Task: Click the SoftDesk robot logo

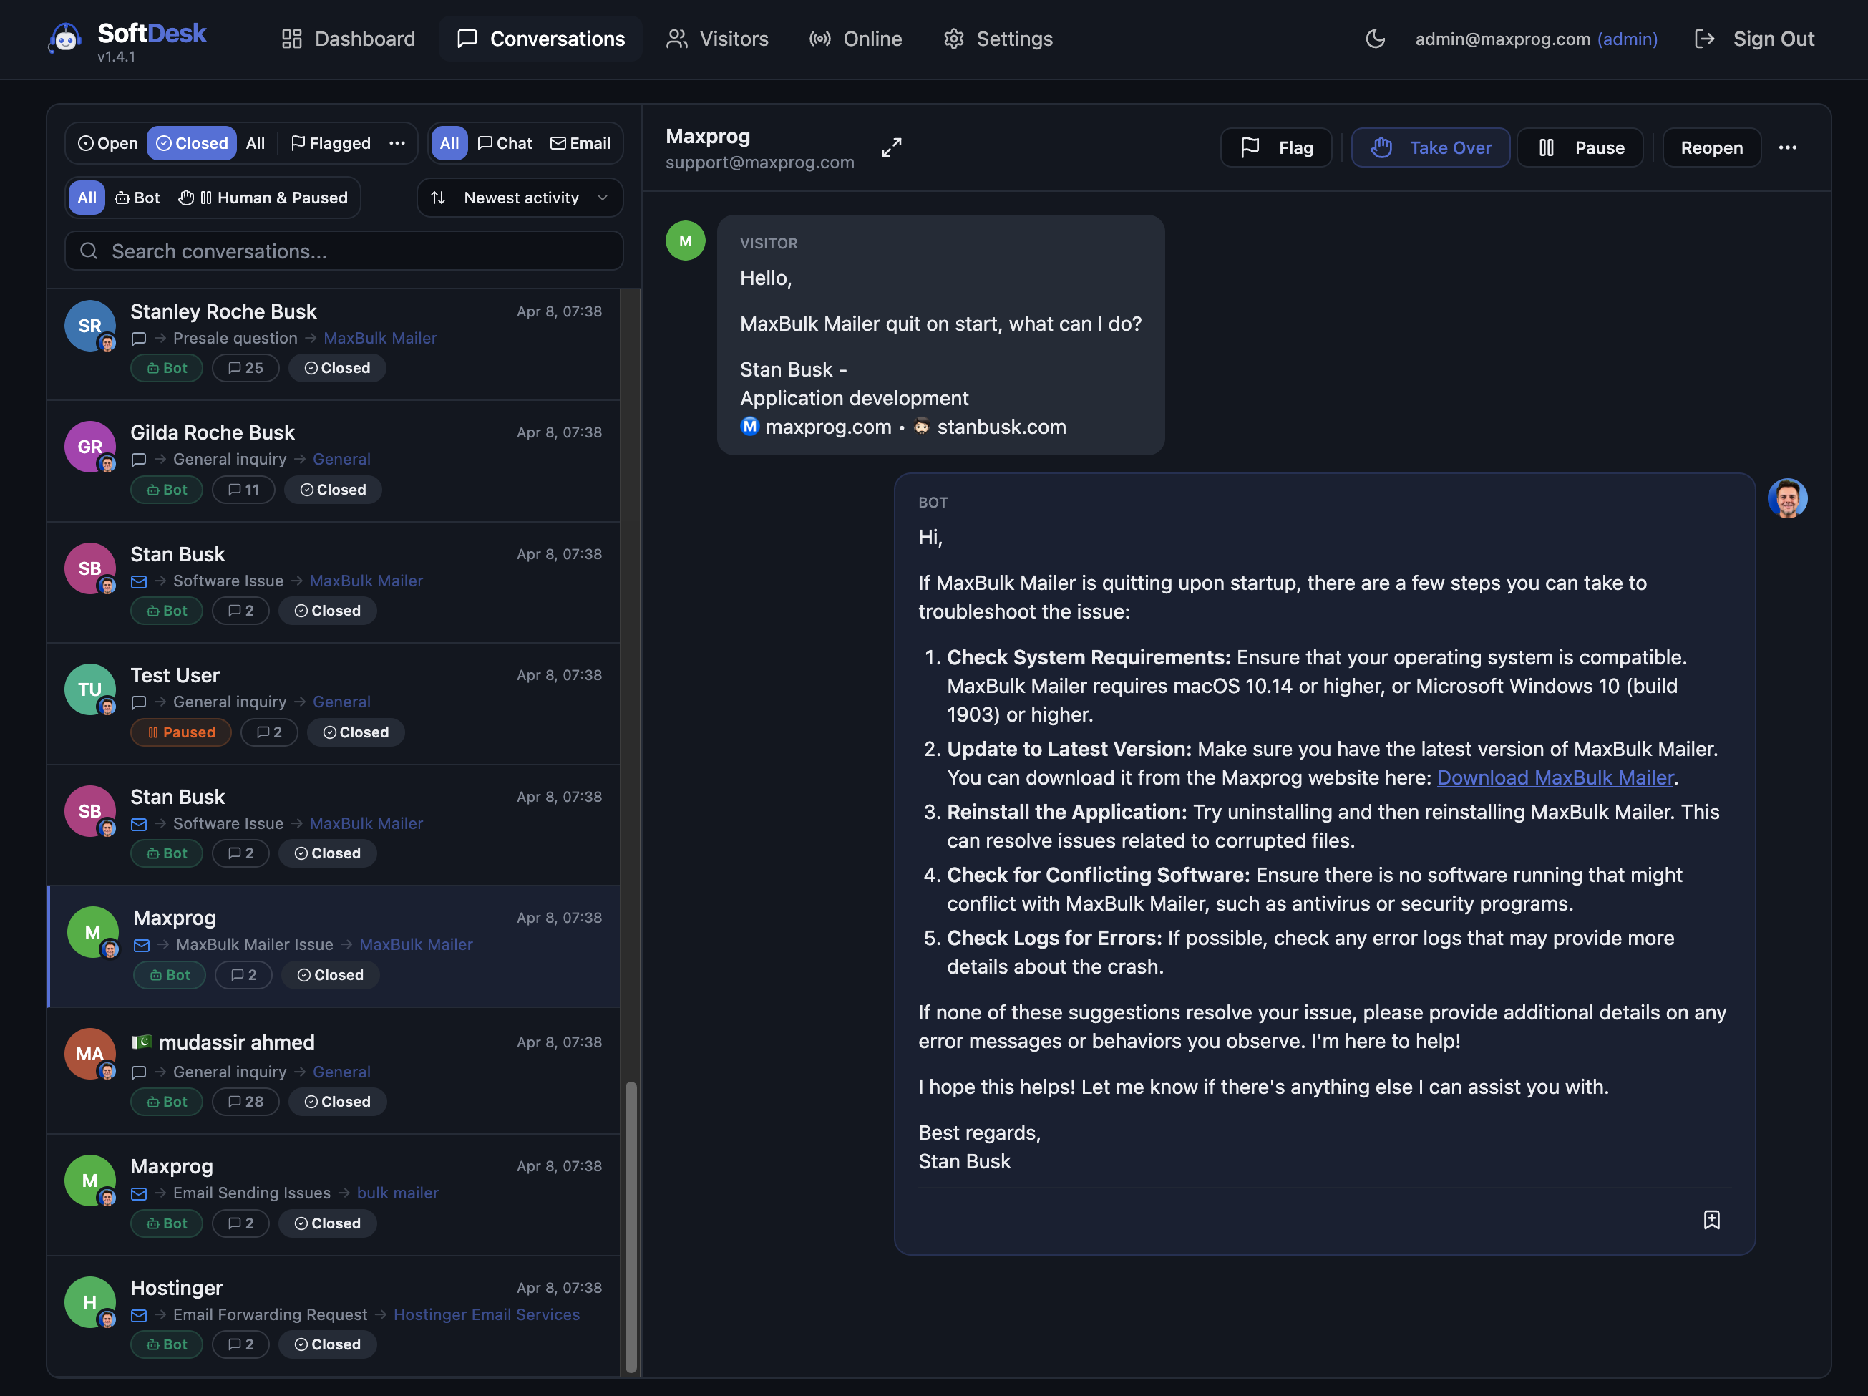Action: [x=65, y=37]
